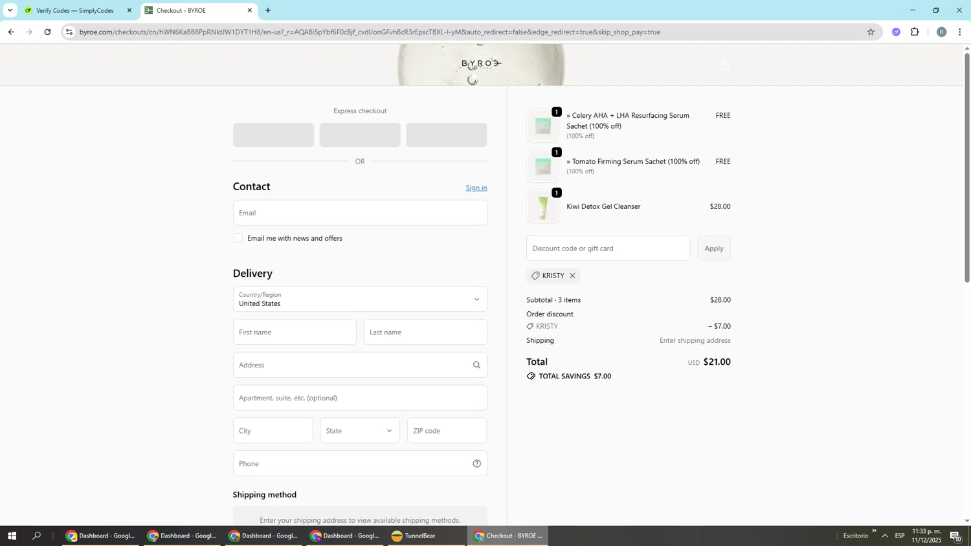Open Windows Start menu
This screenshot has width=971, height=546.
point(11,536)
